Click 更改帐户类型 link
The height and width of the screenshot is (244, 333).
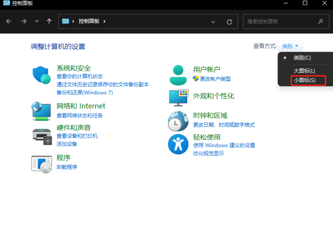pos(215,79)
